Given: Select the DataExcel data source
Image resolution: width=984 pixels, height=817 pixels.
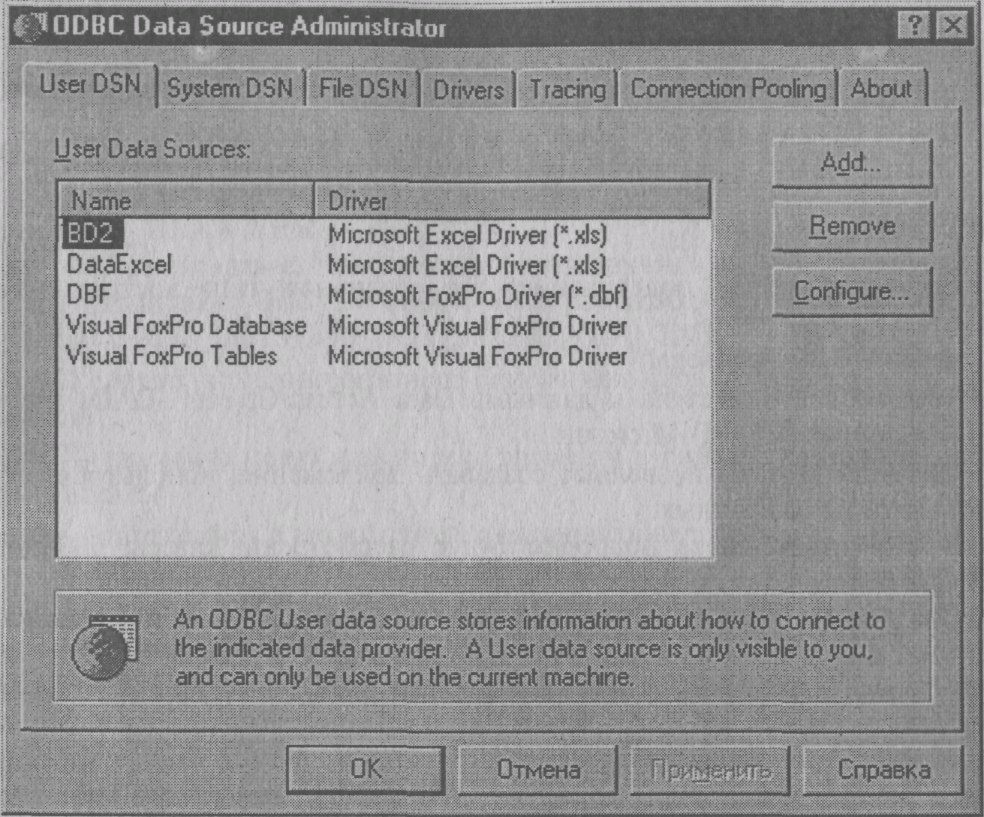Looking at the screenshot, I should click(x=119, y=265).
